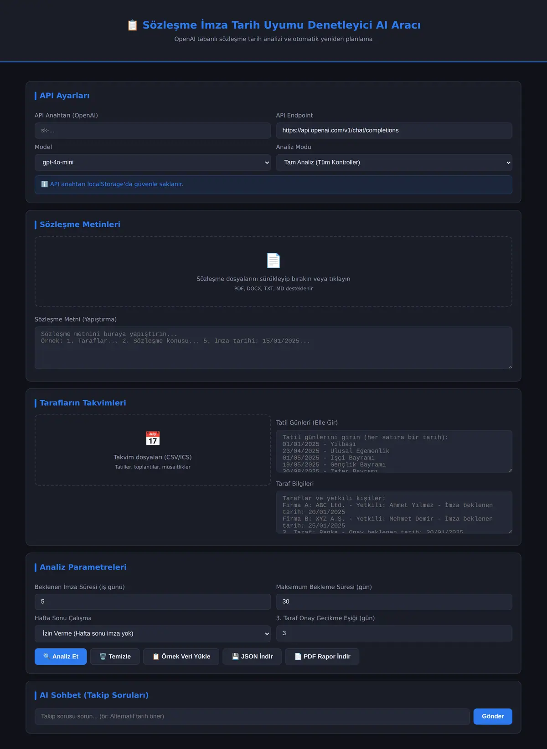
Task: Click the Temizle button
Action: coord(115,657)
